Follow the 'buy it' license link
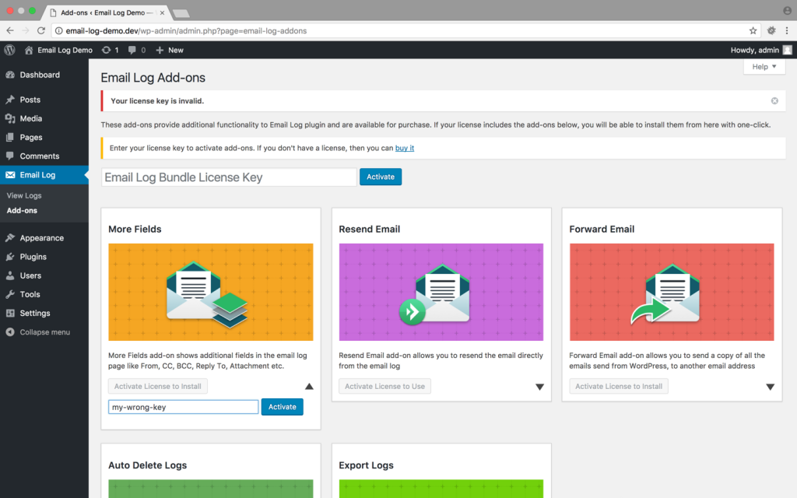 (x=405, y=148)
